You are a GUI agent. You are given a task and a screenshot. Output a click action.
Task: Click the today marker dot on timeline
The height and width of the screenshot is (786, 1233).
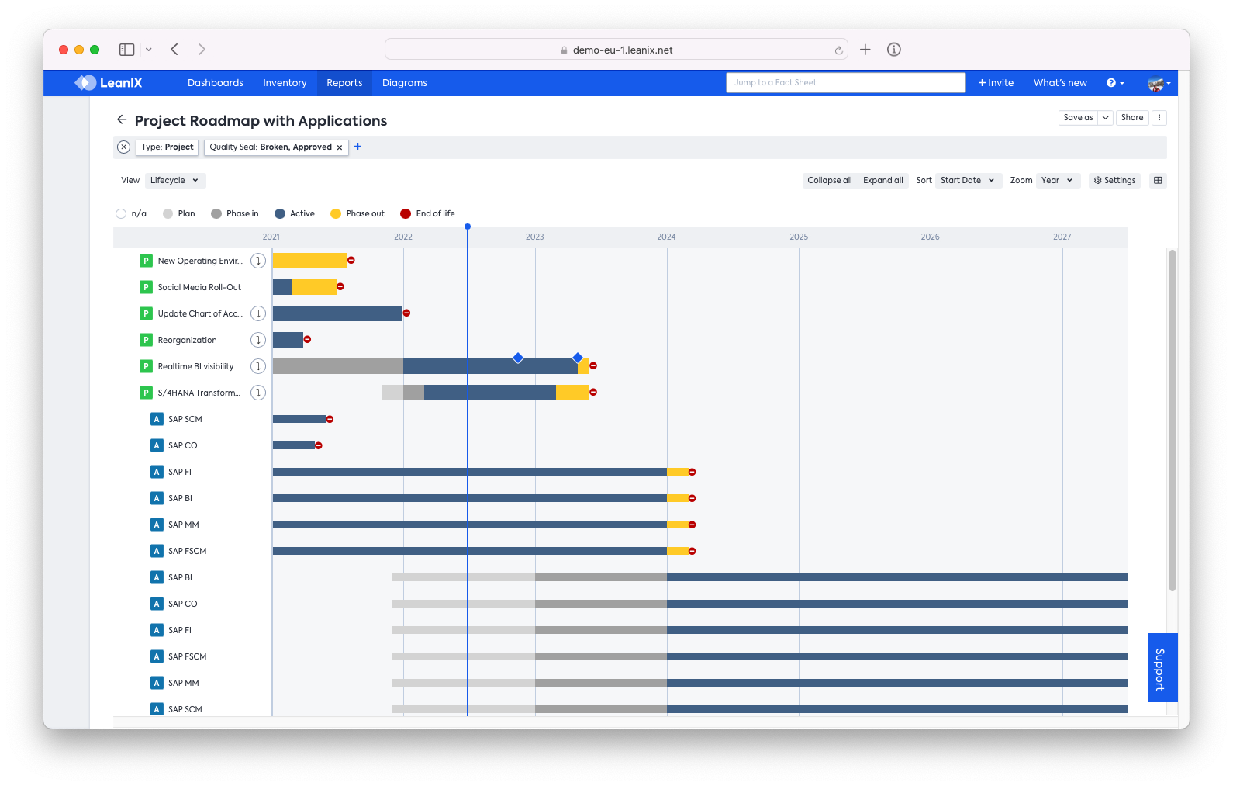coord(468,227)
